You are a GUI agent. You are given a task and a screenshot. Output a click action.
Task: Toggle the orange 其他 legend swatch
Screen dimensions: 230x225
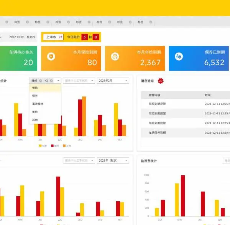point(64,146)
